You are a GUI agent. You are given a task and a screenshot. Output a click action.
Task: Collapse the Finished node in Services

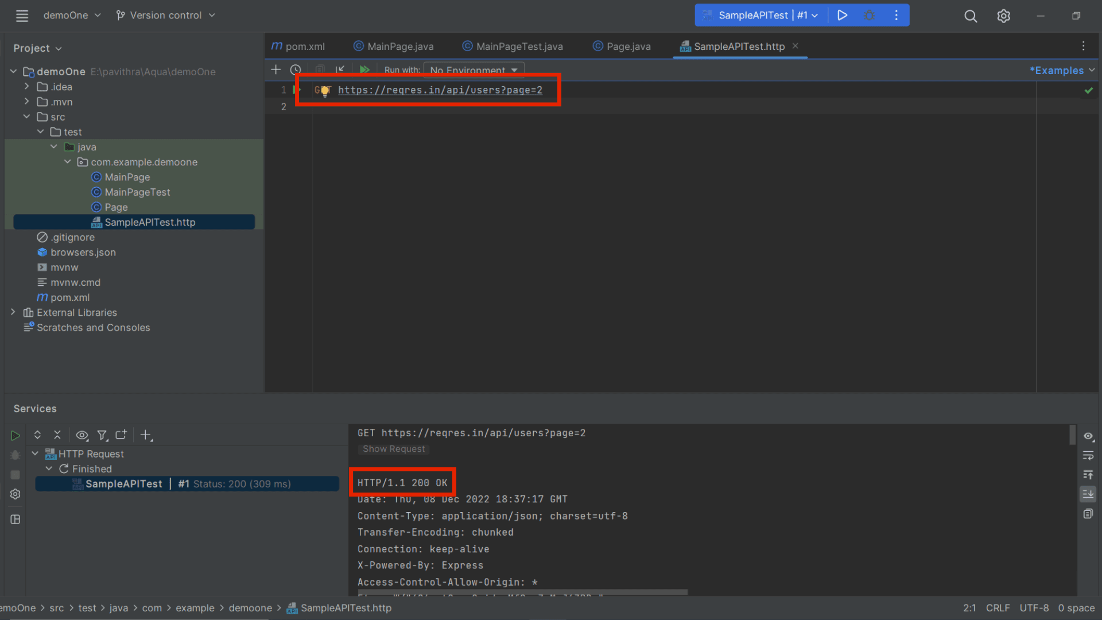(49, 468)
